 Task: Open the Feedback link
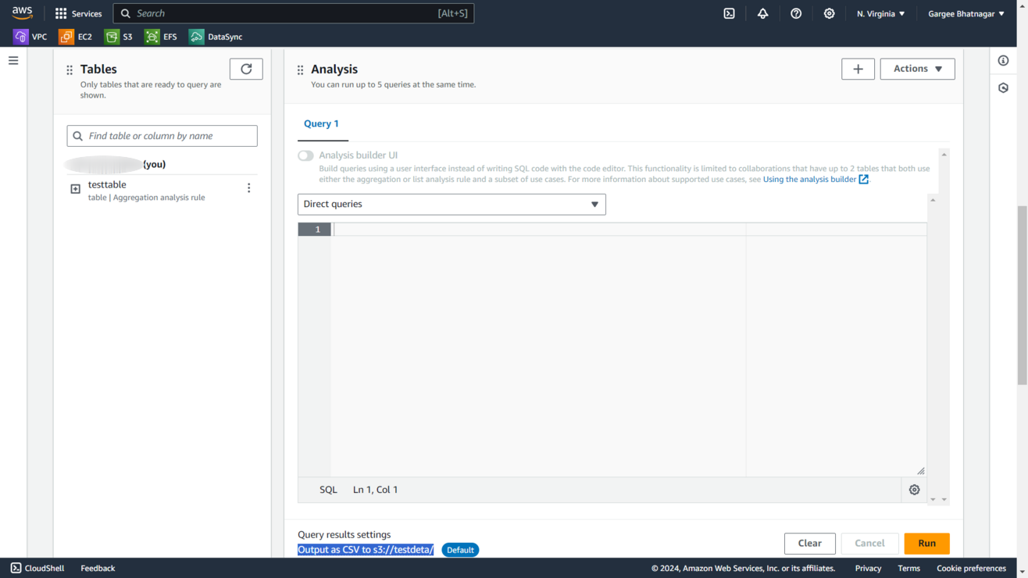(98, 568)
